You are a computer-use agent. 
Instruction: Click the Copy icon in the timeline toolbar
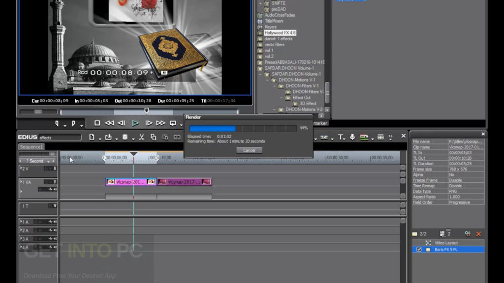[x=154, y=137]
